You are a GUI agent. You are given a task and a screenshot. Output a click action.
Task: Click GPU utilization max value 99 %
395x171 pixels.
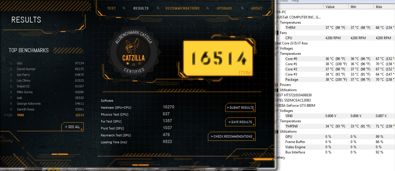pyautogui.click(x=379, y=137)
